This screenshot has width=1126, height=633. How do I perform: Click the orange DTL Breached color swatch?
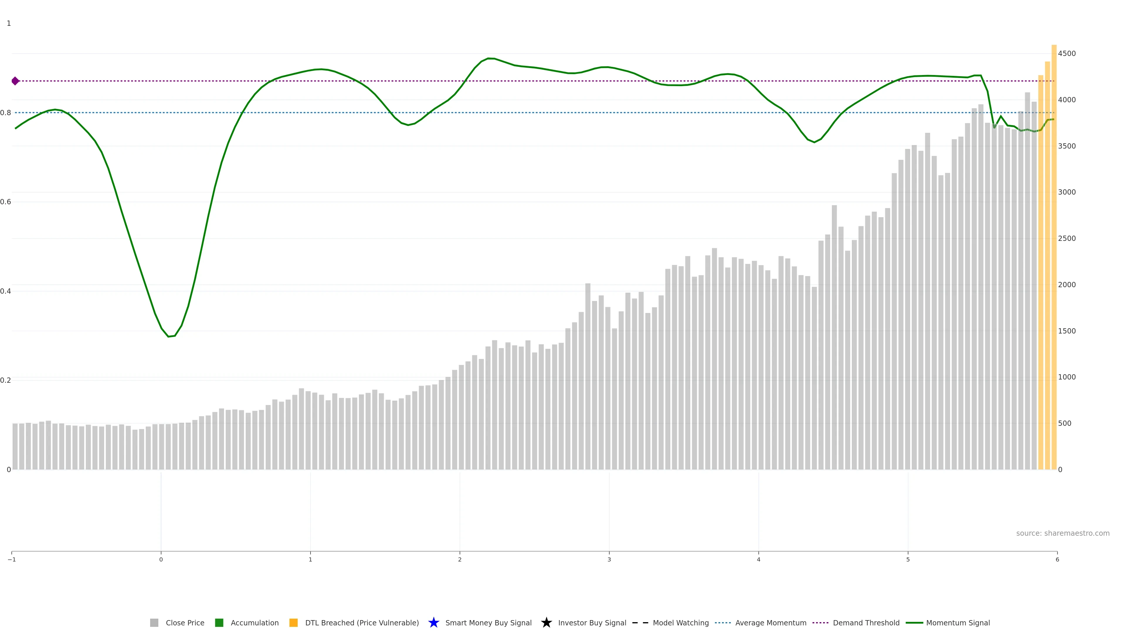click(293, 622)
